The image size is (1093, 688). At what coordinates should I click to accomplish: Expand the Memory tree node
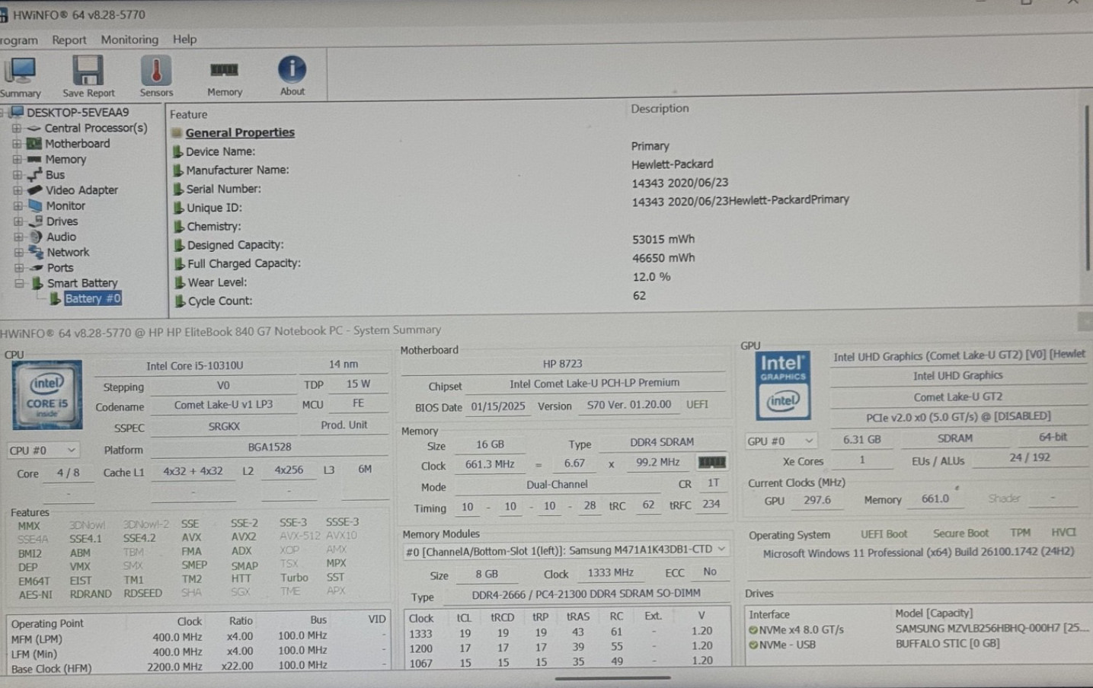tap(17, 160)
